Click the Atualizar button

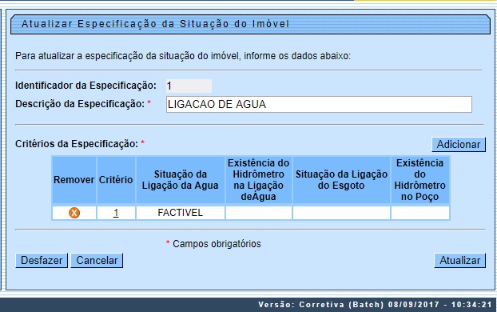coord(459,260)
